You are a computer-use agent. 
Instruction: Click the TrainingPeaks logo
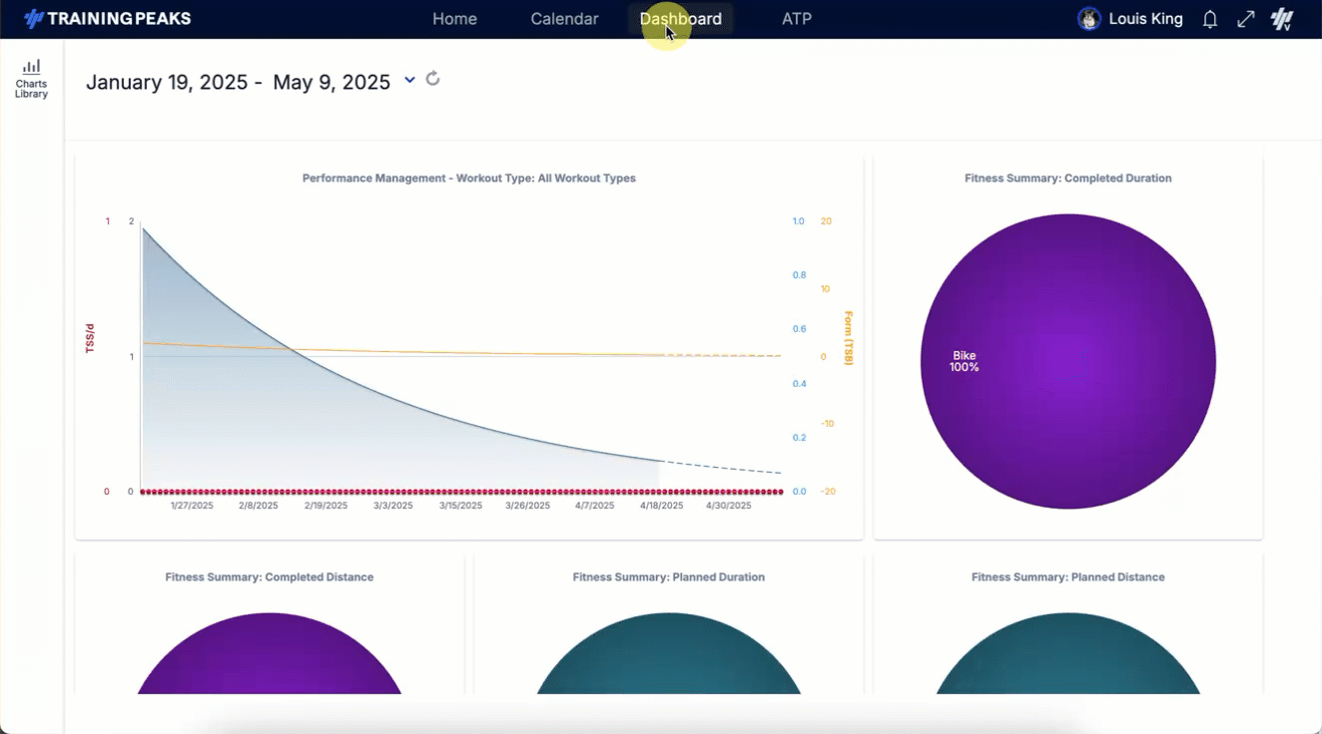click(x=108, y=19)
